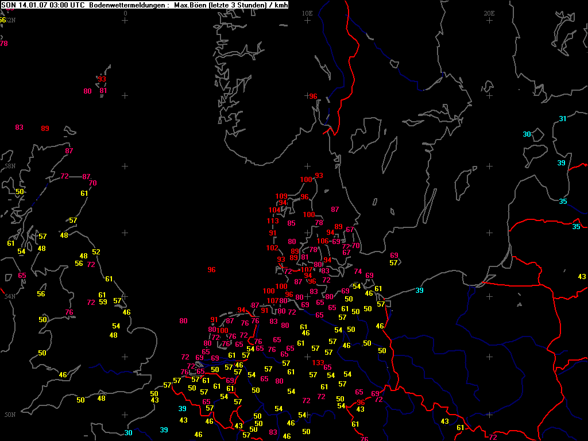Select the isolated 96 reading in the North Sea
The width and height of the screenshot is (588, 441).
(211, 270)
